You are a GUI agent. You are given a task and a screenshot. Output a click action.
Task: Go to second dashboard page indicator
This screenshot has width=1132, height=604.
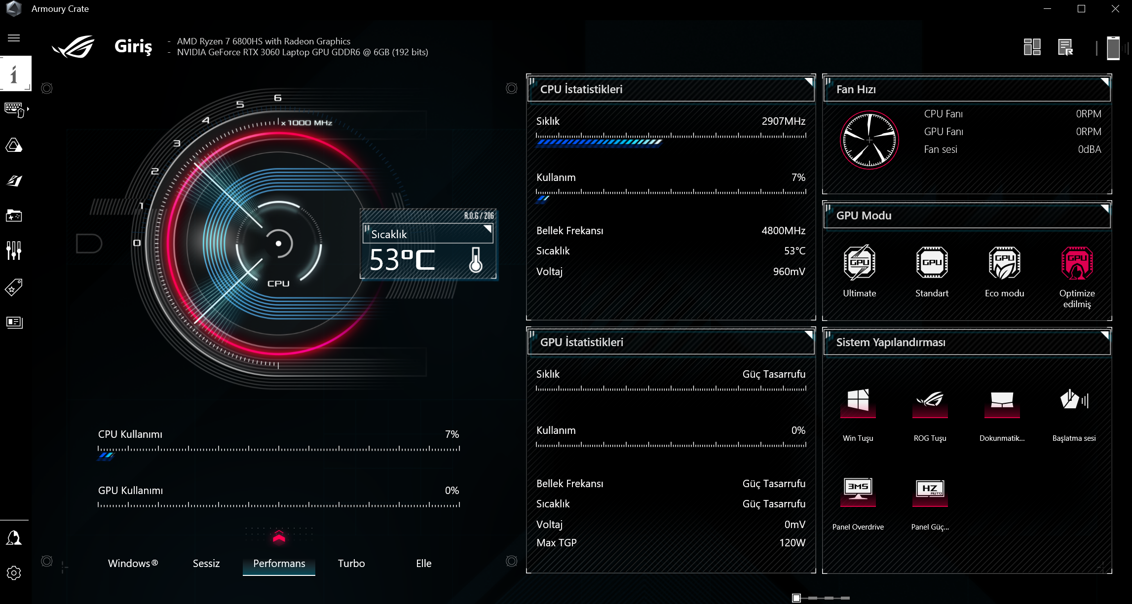tap(812, 598)
